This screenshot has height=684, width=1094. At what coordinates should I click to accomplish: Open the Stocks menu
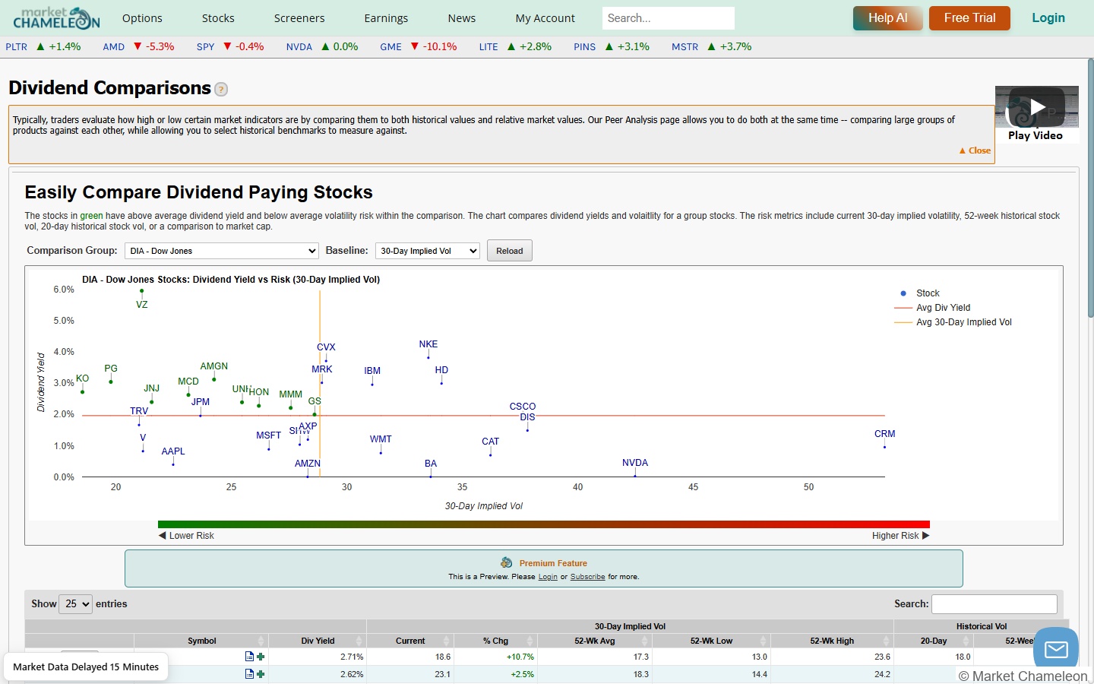218,18
